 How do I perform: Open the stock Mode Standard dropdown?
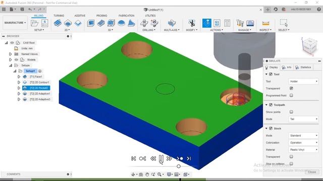tap(303, 135)
